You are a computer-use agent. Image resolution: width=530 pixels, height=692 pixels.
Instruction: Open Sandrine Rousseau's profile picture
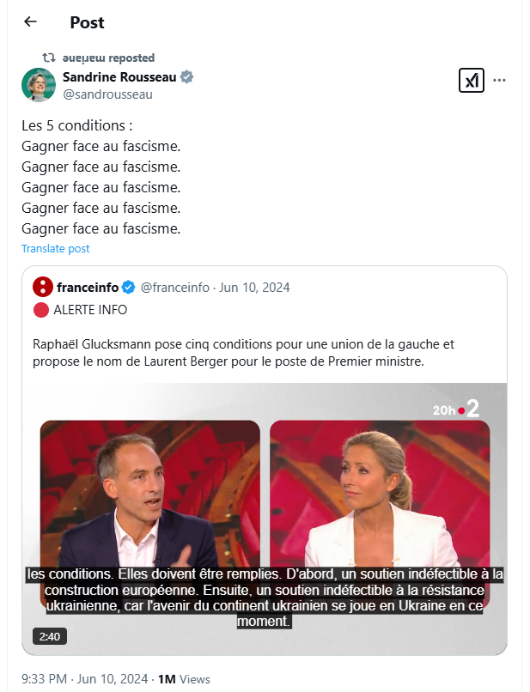[39, 85]
